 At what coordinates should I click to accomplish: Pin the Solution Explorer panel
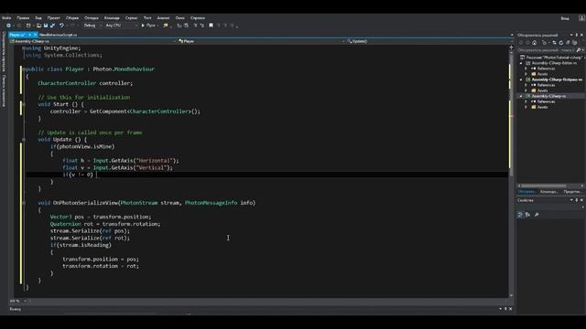point(577,35)
